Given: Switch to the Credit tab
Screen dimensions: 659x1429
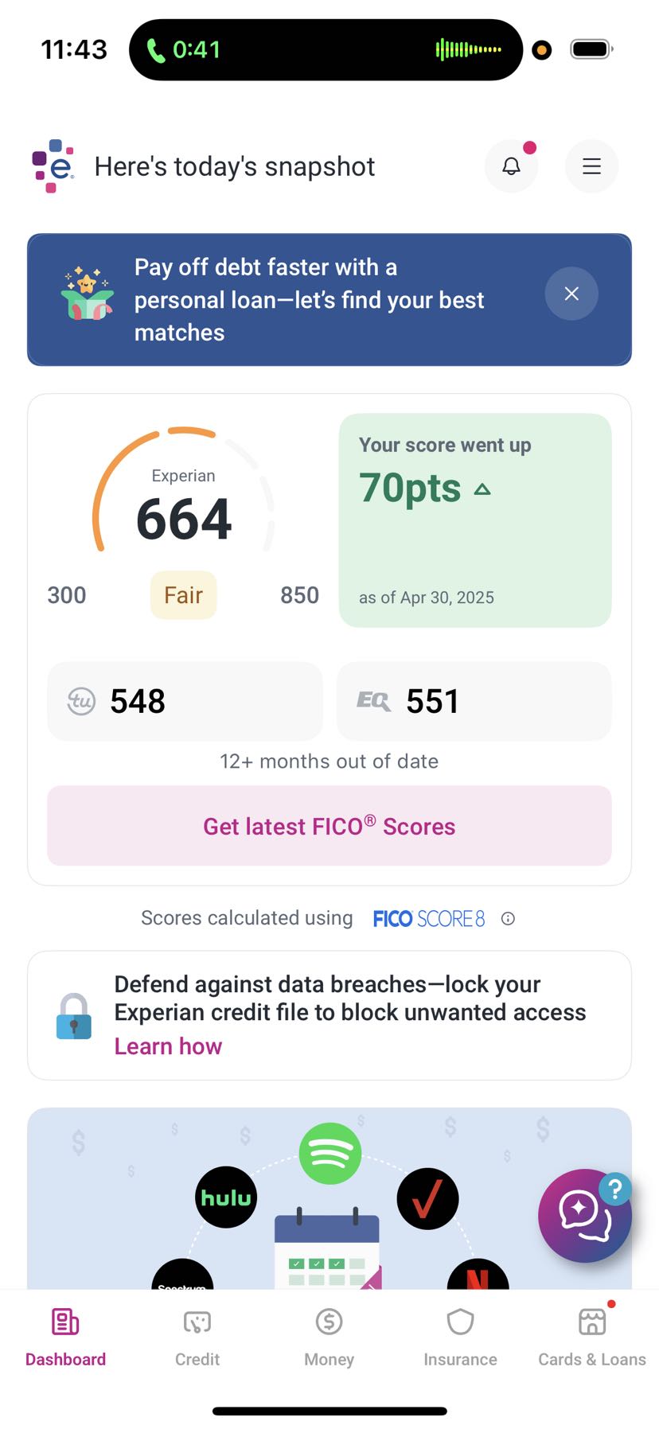Looking at the screenshot, I should [x=197, y=1337].
